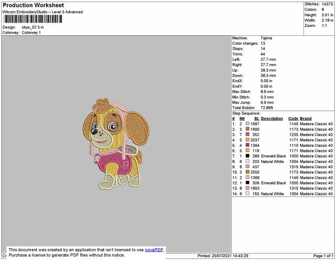Click the pink swatch for stop 13 (1803 stitches)
Screen dimensions: 336x260
[x=248, y=188]
